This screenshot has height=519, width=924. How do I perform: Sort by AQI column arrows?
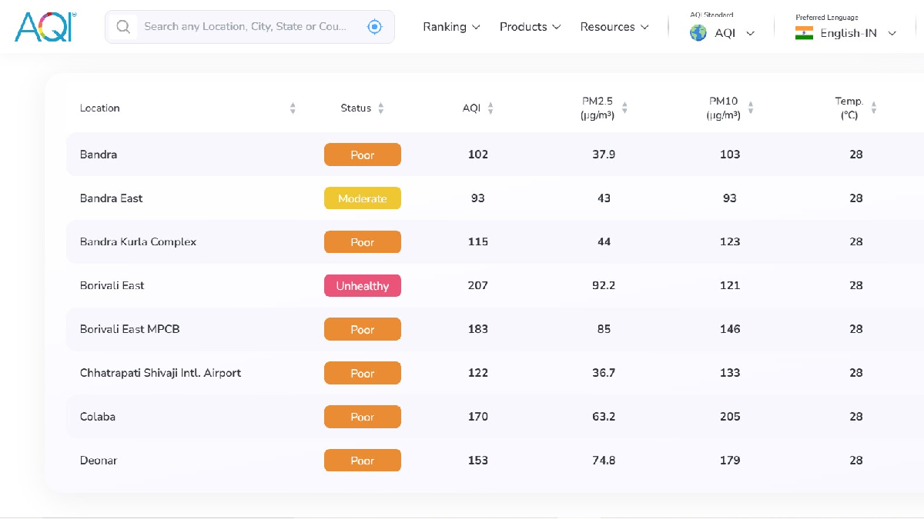[490, 108]
